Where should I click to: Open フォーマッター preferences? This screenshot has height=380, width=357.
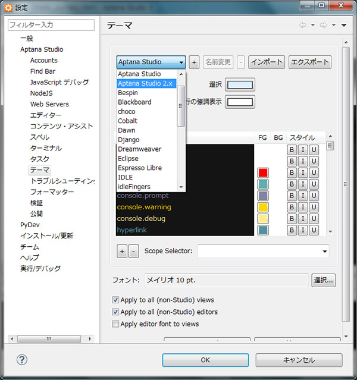(x=52, y=192)
